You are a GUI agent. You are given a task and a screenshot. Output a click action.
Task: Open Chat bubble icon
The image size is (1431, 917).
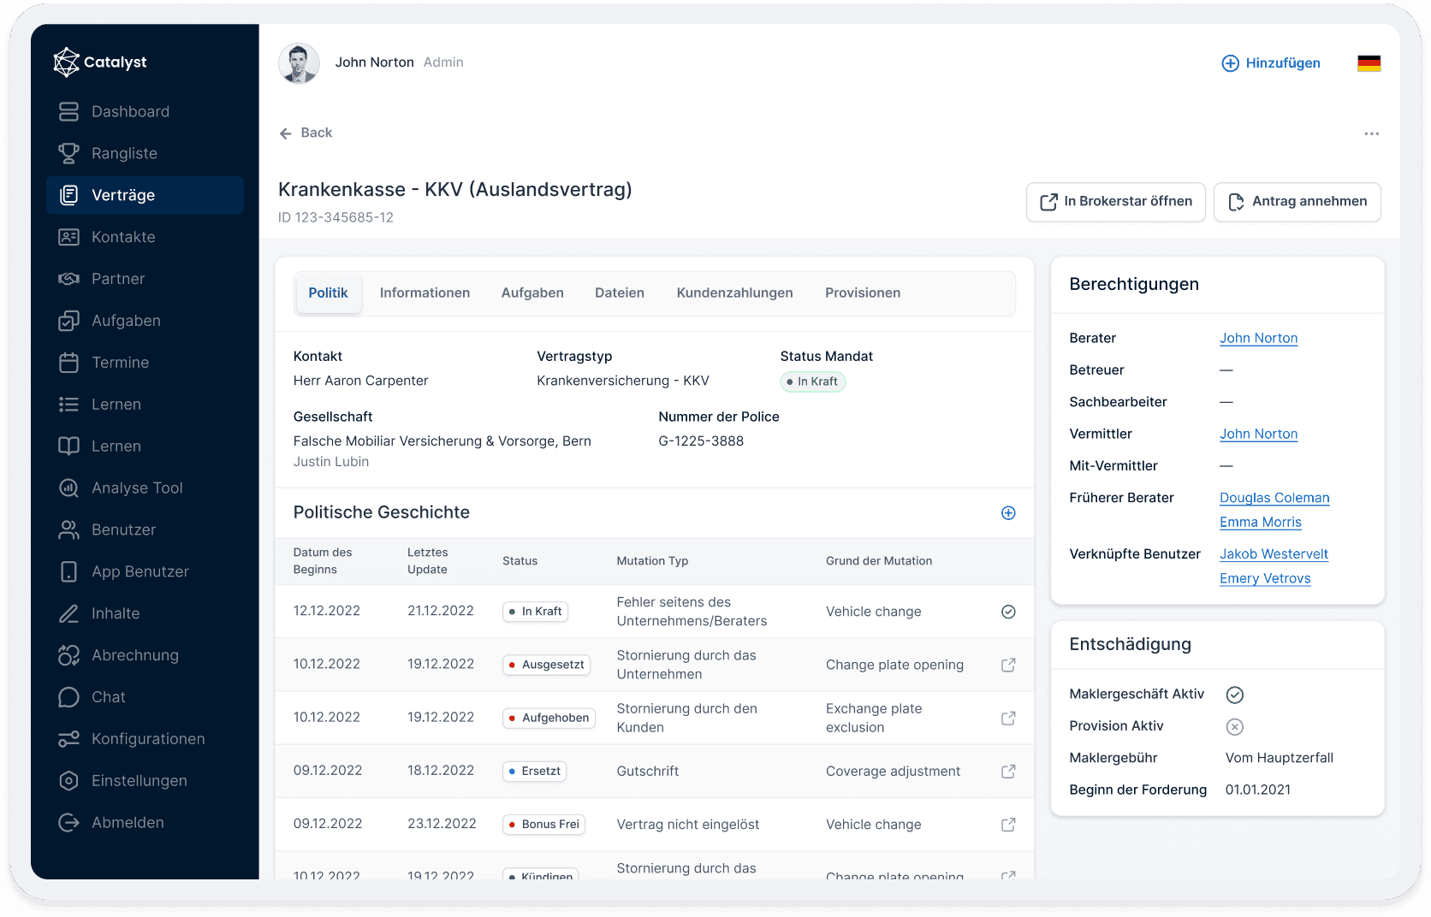tap(68, 698)
